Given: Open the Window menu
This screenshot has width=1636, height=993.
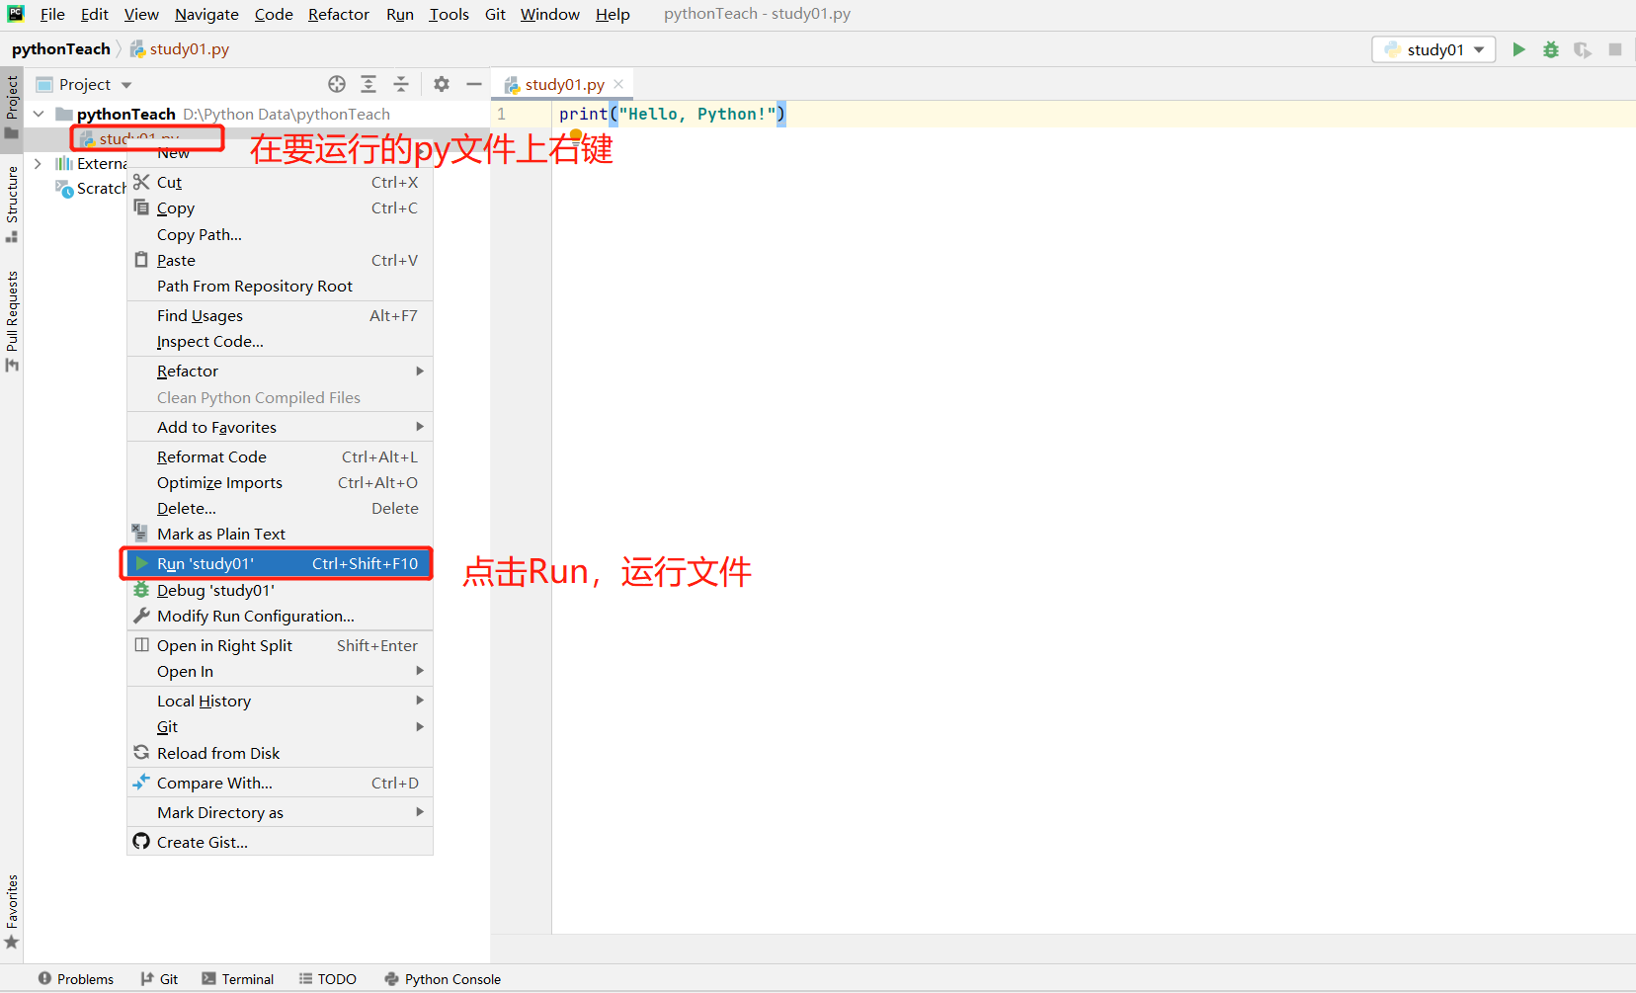Looking at the screenshot, I should click(x=550, y=14).
